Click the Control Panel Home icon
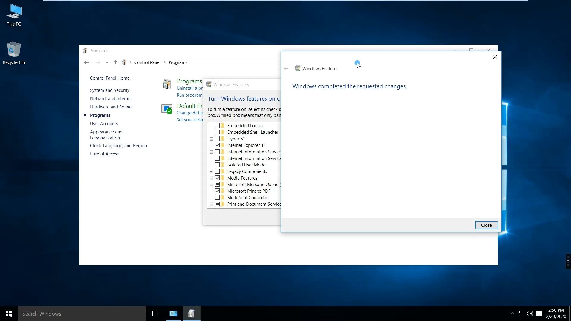This screenshot has width=571, height=321. pos(109,78)
